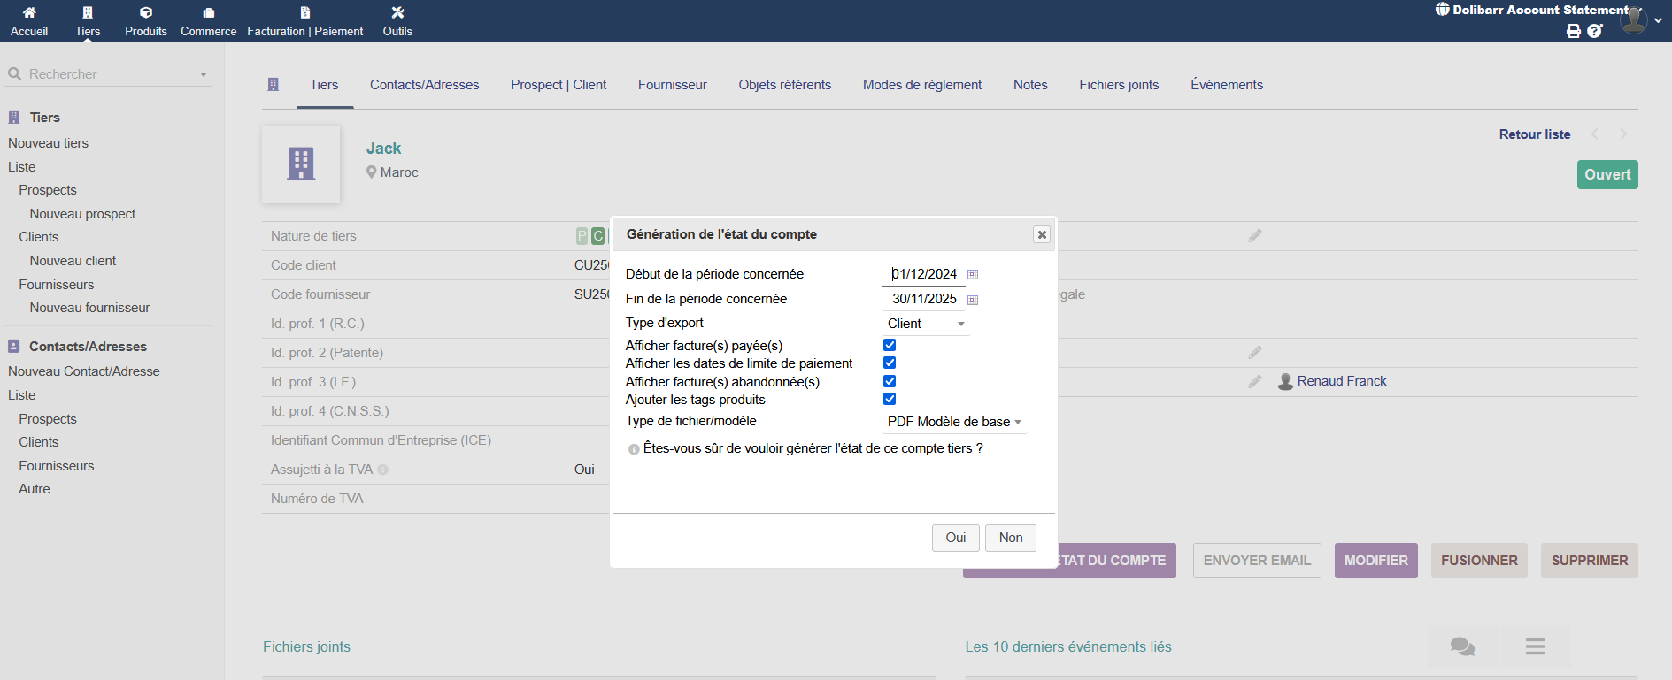
Task: Expand the Type d'export Client dropdown
Action: [x=926, y=324]
